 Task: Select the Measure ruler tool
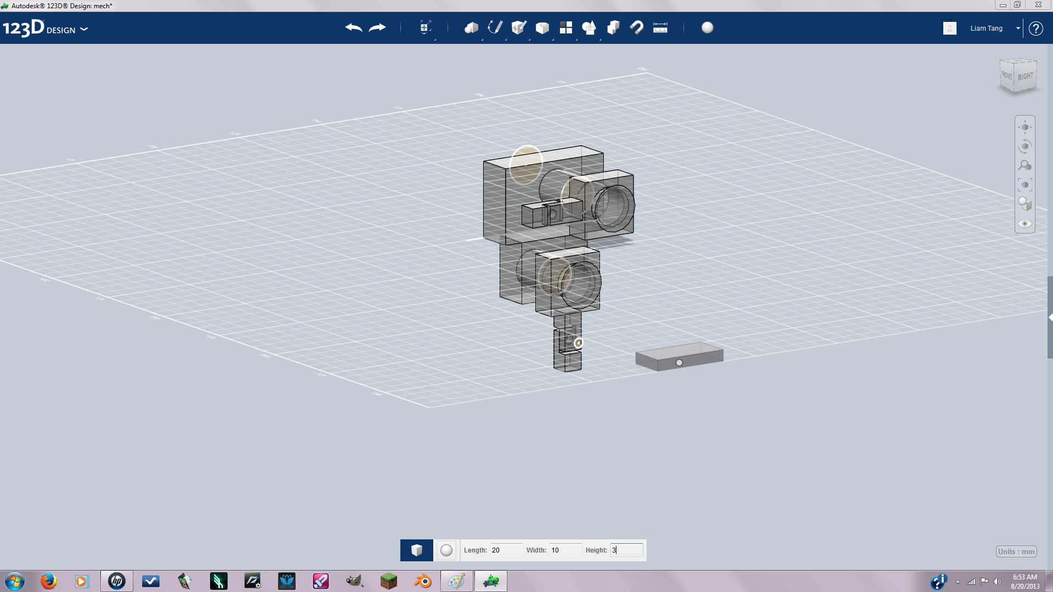[660, 27]
